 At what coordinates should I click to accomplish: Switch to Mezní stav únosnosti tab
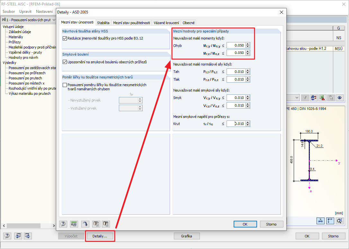point(77,22)
